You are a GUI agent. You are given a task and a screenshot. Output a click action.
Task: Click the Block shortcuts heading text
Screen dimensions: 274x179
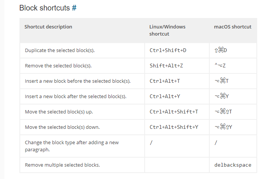coord(44,8)
